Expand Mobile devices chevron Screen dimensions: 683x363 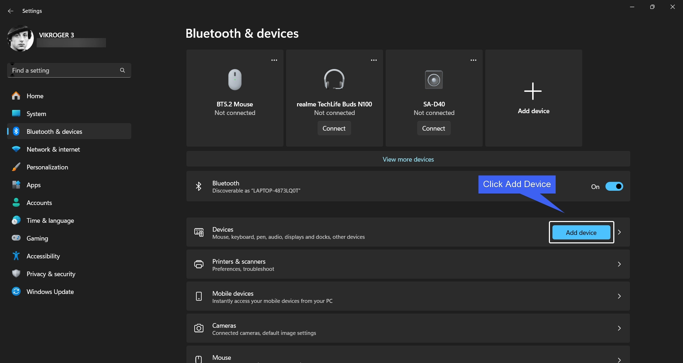619,296
